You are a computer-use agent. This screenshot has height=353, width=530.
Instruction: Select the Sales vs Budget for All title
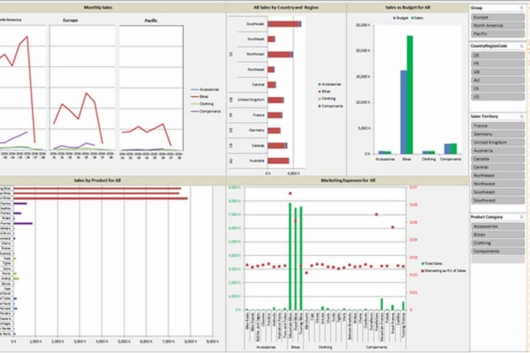coord(408,7)
